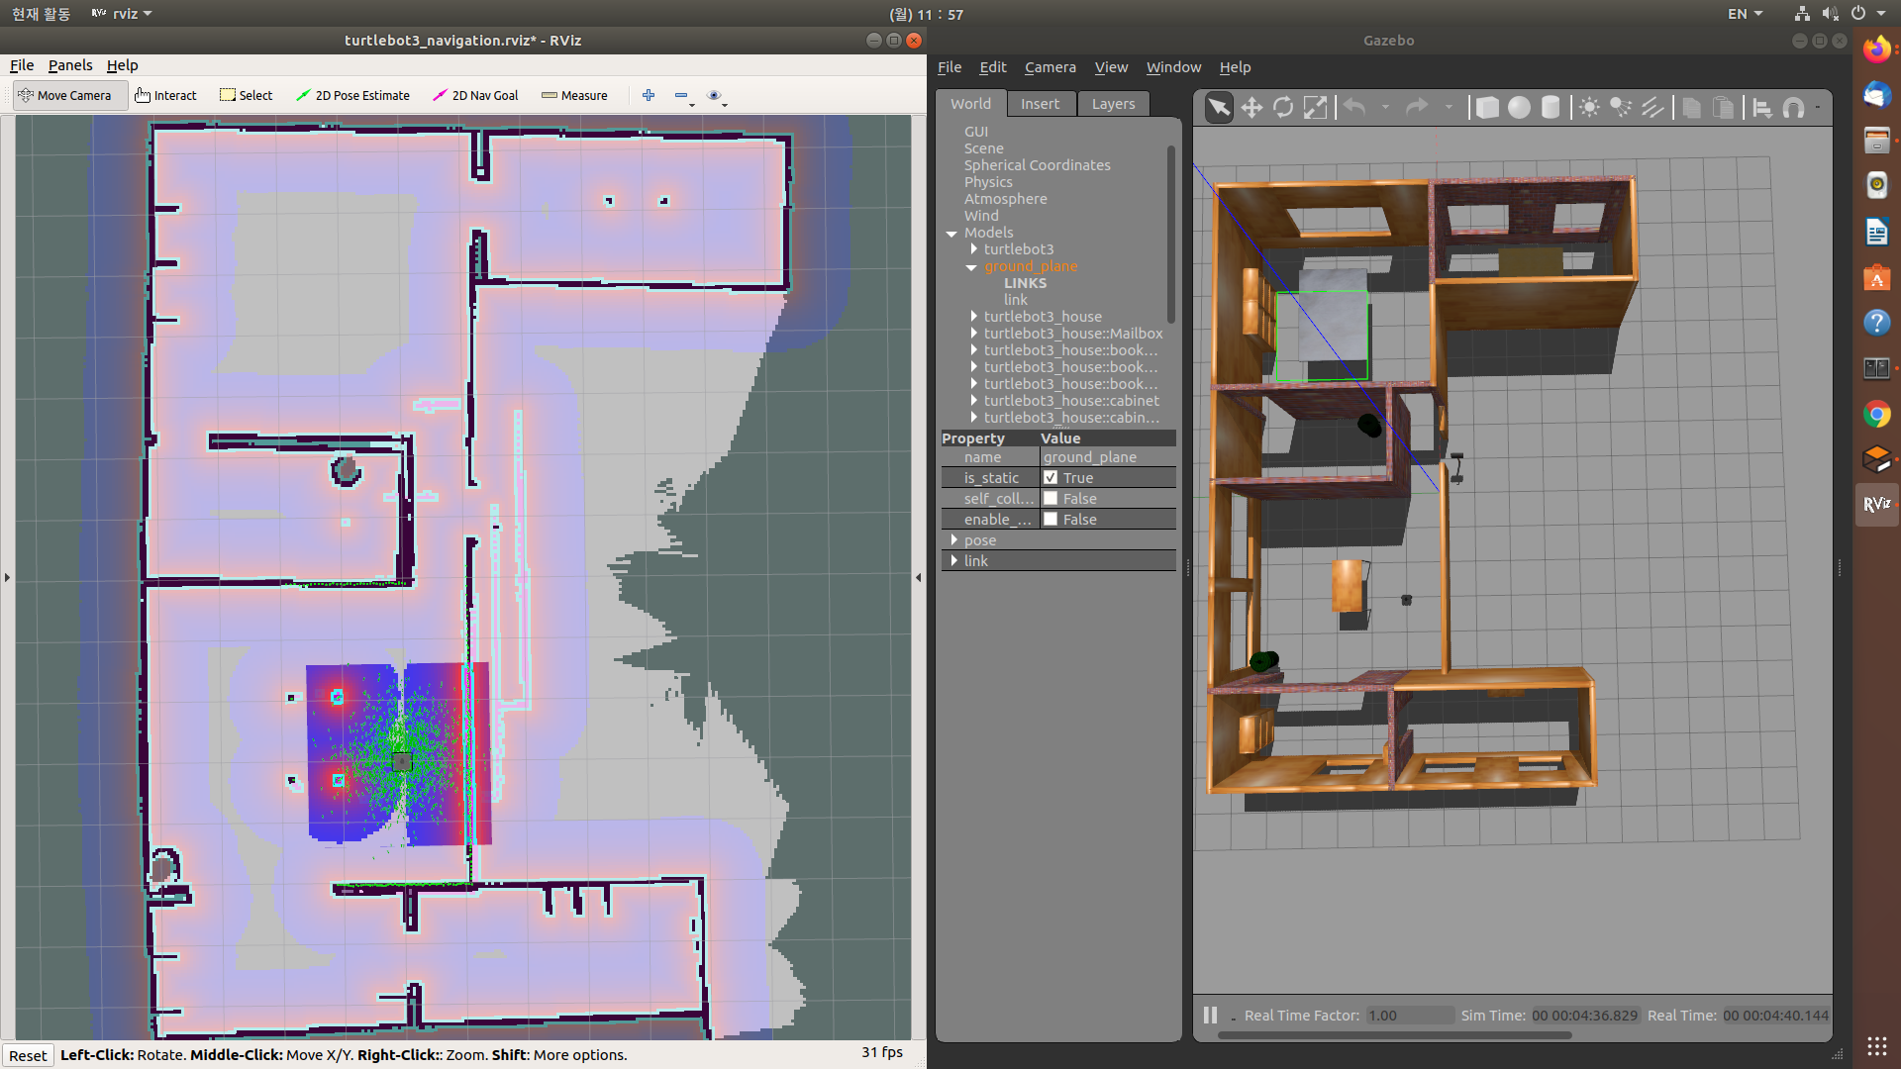This screenshot has height=1069, width=1901.
Task: Click the Gazebo copy icon
Action: 1692,107
